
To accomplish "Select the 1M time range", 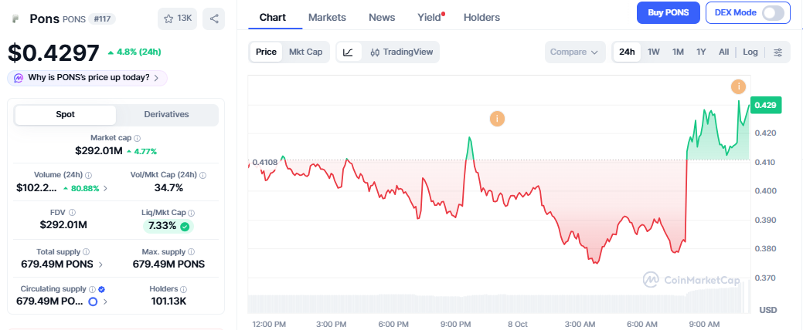I will (x=678, y=52).
